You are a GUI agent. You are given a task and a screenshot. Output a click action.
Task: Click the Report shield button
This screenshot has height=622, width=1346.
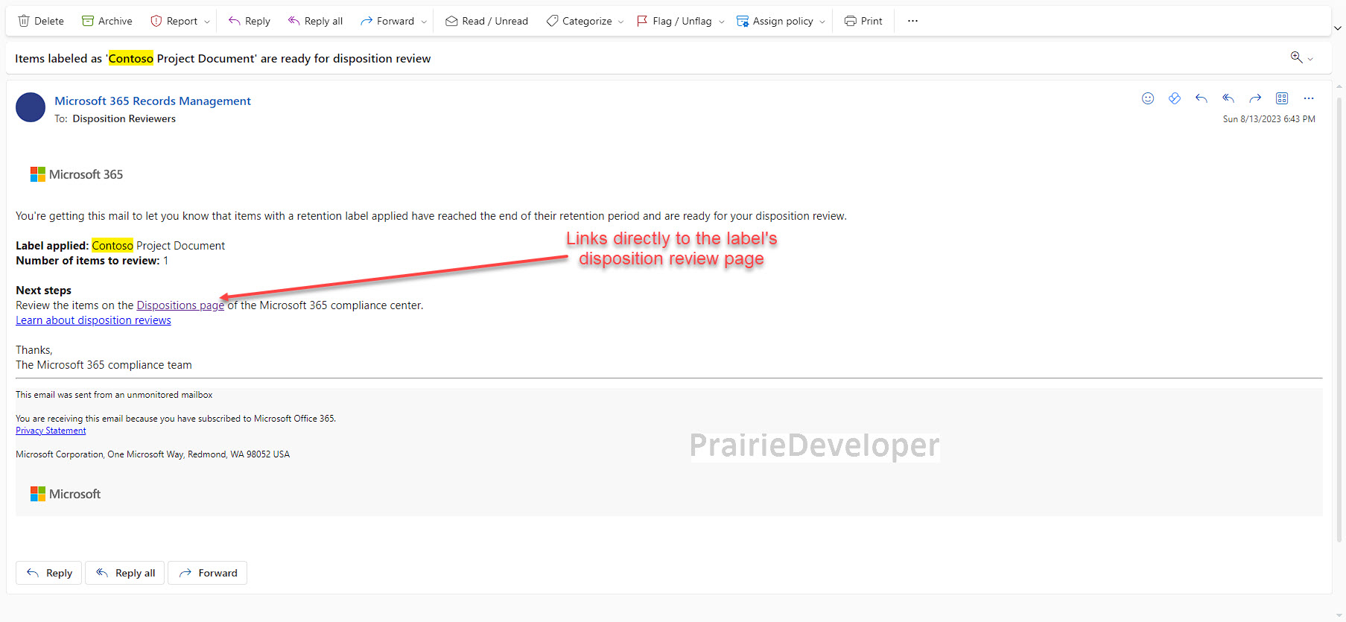point(174,21)
